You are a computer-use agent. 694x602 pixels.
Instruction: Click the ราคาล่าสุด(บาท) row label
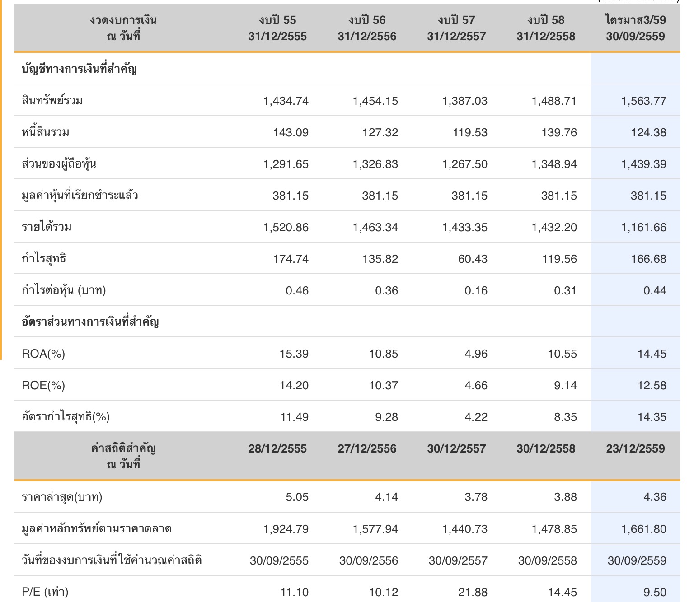[62, 497]
